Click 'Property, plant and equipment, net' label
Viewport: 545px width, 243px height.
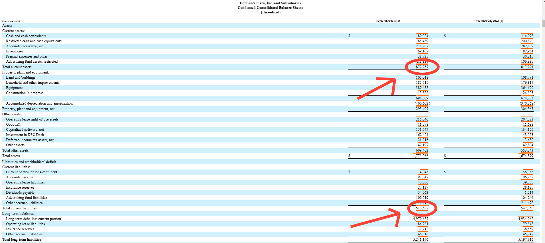(28, 109)
